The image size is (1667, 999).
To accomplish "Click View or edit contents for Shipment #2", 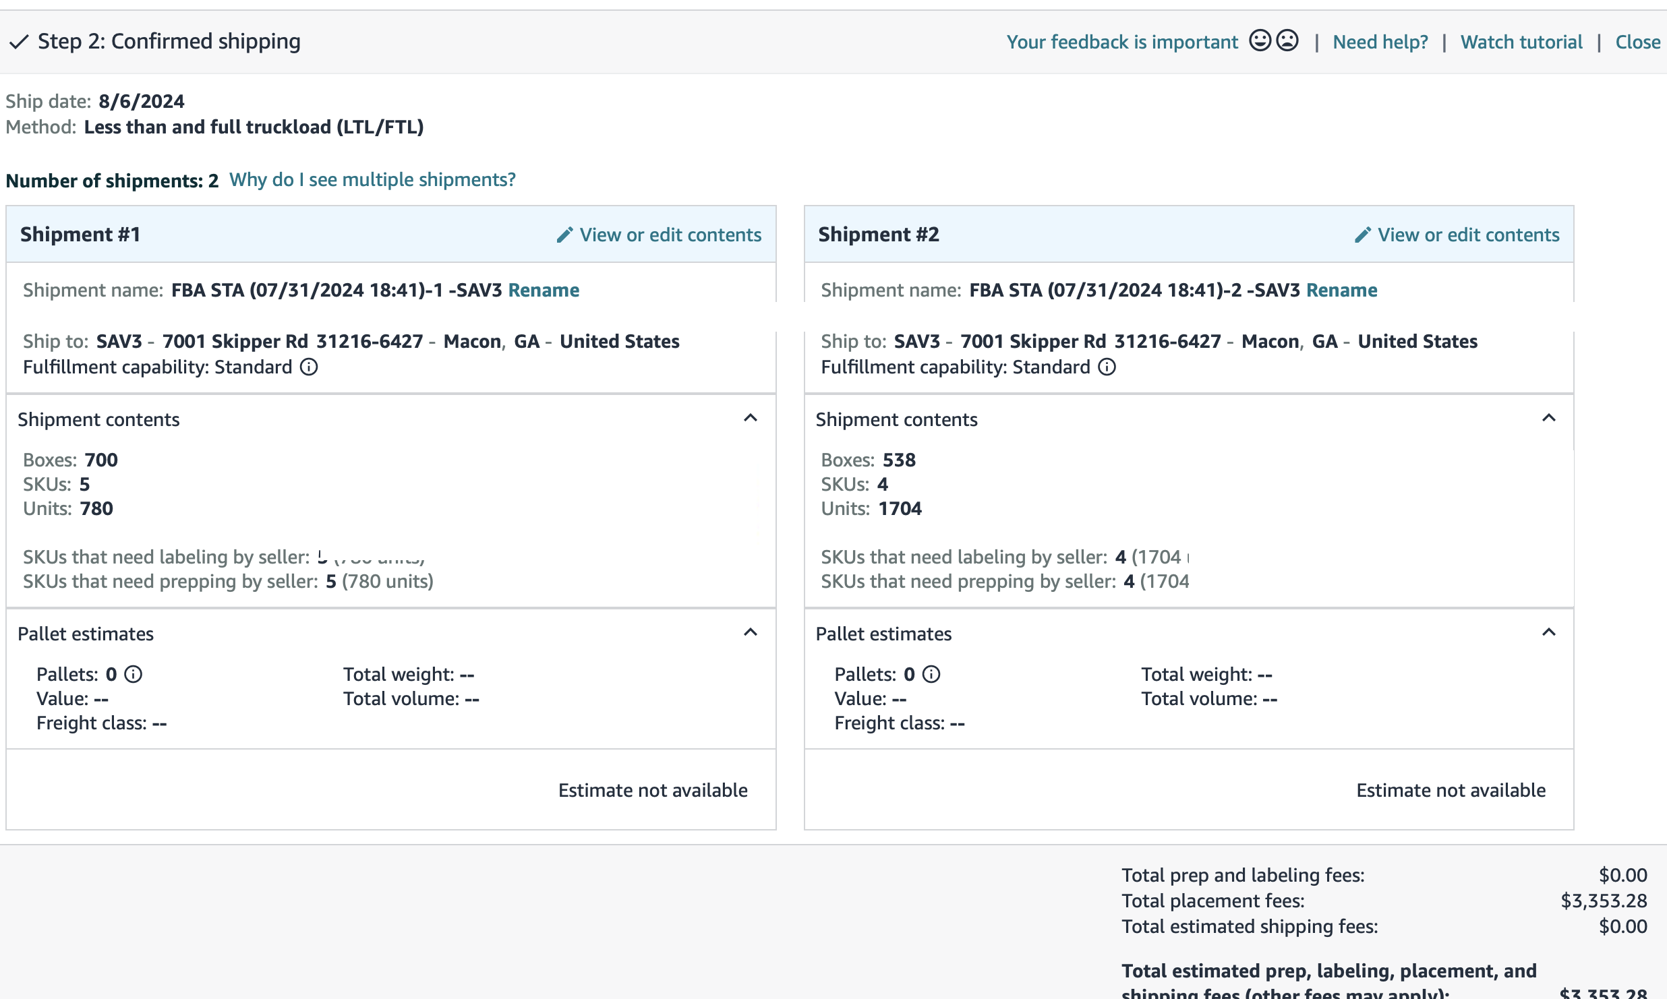I will 1469,235.
